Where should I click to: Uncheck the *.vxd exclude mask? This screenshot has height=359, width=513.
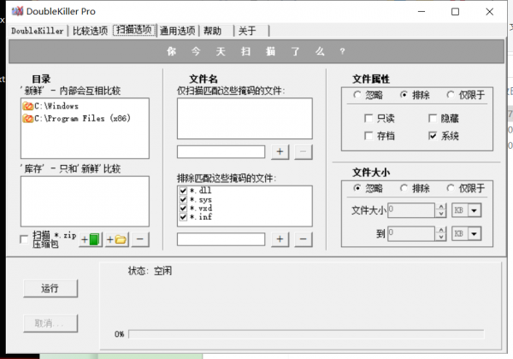pos(183,208)
